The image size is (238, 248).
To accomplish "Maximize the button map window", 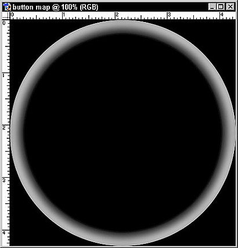I will (221, 7).
